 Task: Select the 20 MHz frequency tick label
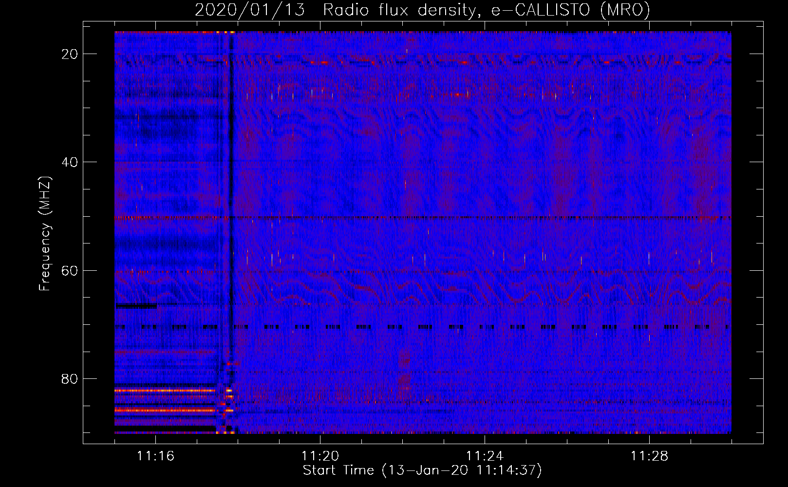point(70,54)
